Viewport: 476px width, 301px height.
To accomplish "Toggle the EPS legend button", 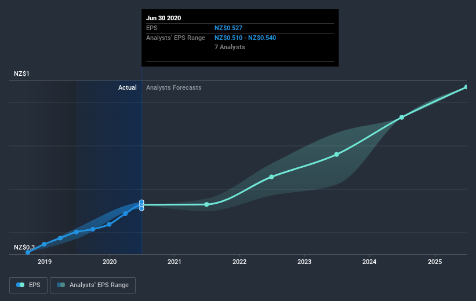I will pyautogui.click(x=28, y=285).
